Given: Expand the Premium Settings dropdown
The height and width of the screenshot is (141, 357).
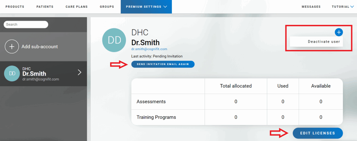Looking at the screenshot, I should (x=146, y=7).
